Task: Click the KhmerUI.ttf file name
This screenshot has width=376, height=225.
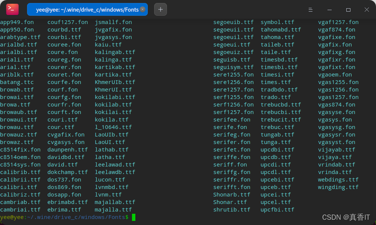Action: click(114, 90)
